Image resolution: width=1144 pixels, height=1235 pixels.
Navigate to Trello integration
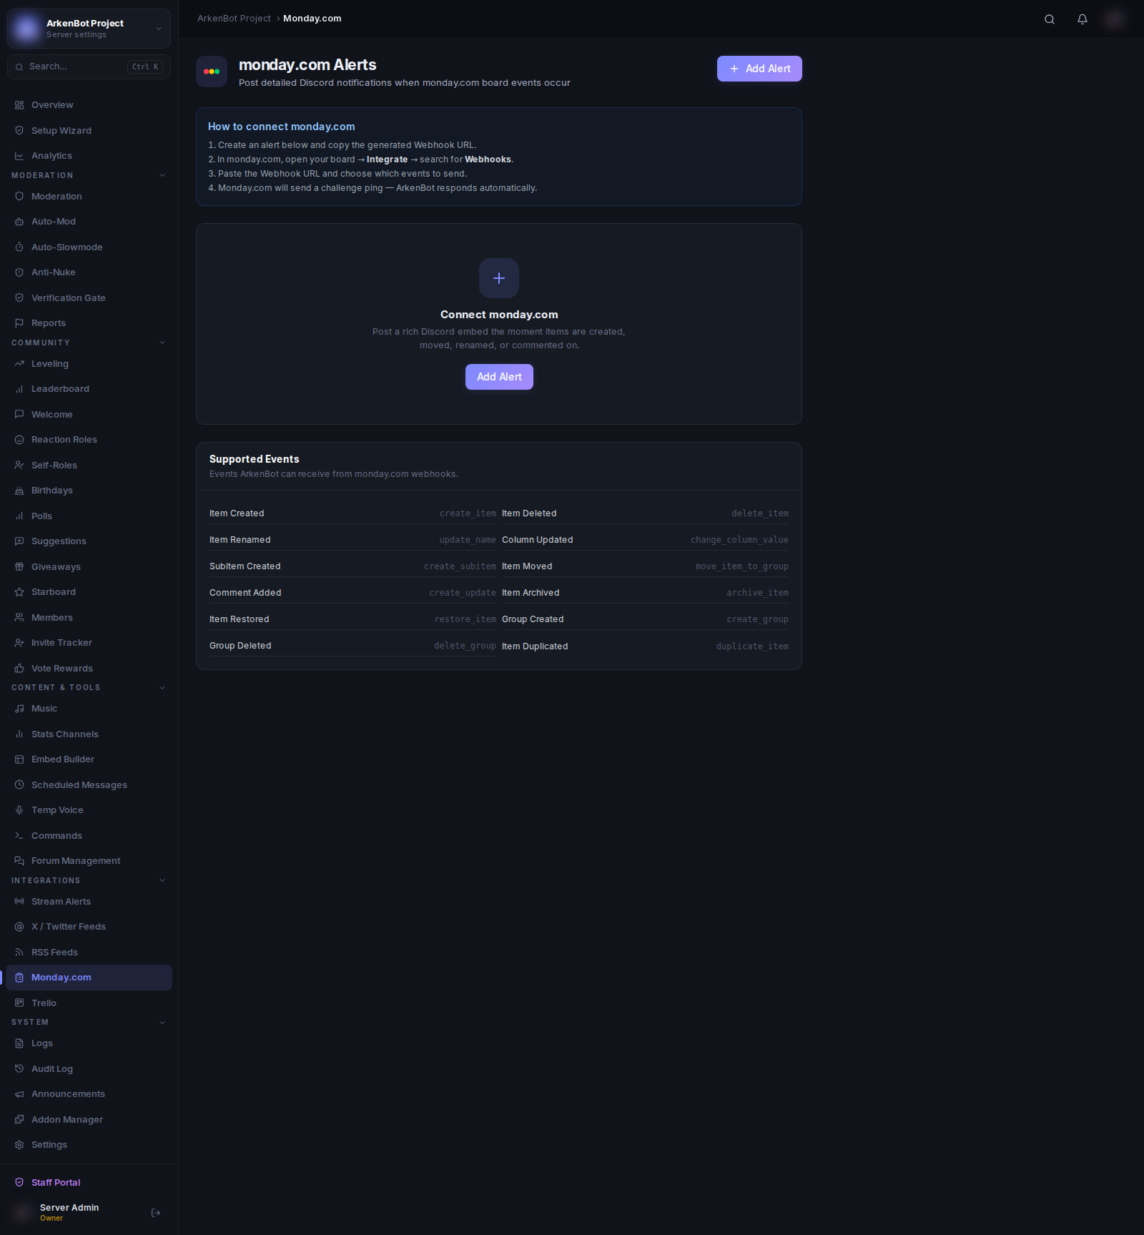[89, 1003]
